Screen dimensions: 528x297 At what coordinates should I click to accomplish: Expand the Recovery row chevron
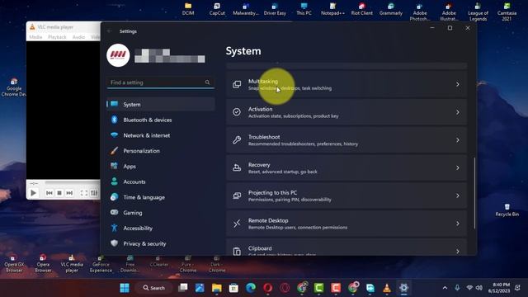458,167
